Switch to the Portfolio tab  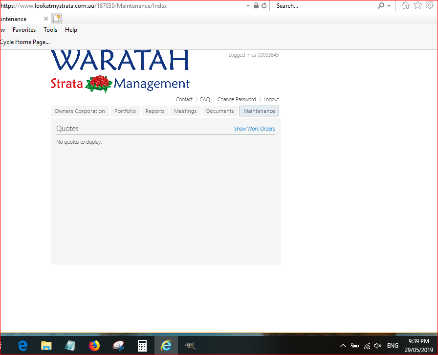pyautogui.click(x=125, y=111)
